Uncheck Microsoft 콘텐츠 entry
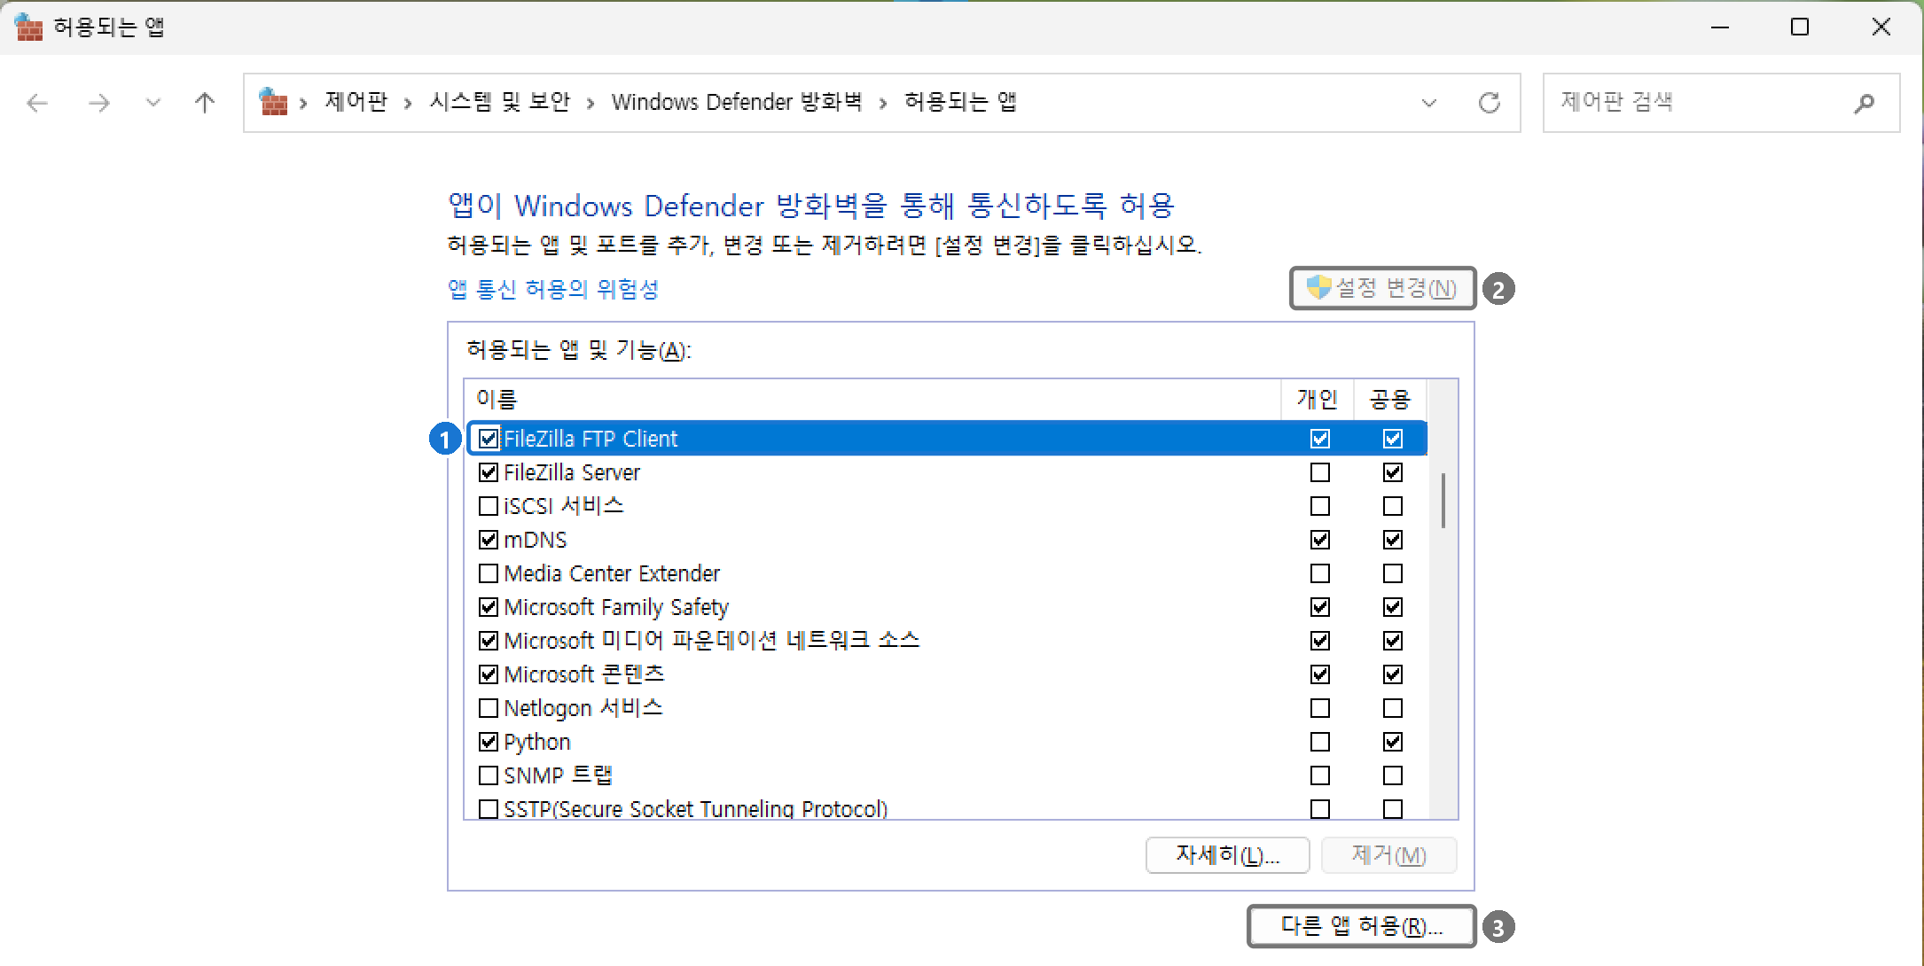 (x=489, y=674)
